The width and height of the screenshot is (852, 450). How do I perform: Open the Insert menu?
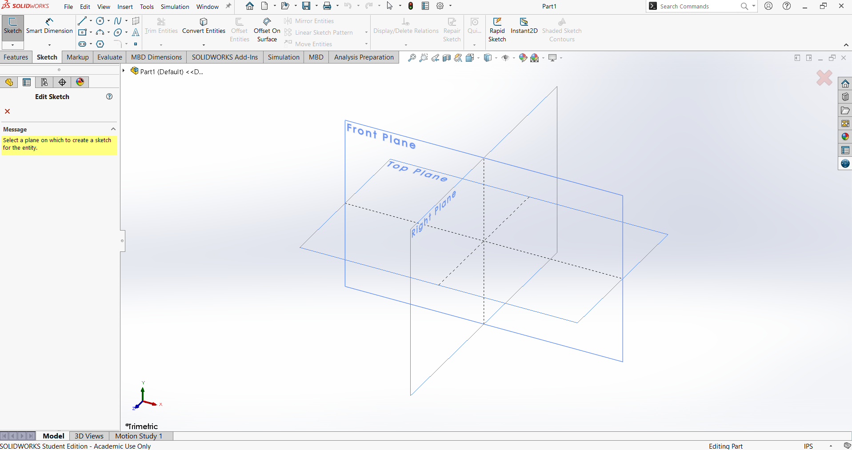[x=125, y=7]
